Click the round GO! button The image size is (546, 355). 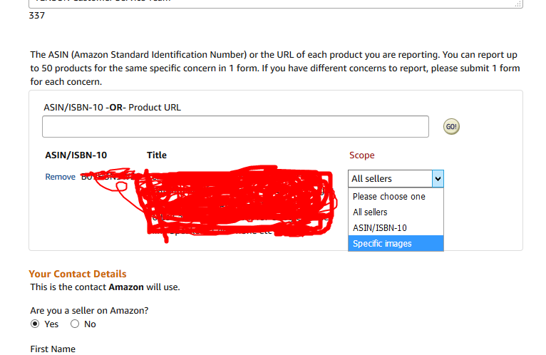point(451,126)
